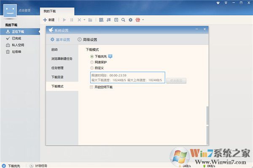The height and width of the screenshot is (168, 253).
Task: Click the 新建 new task plus icon
Action: [x=45, y=20]
